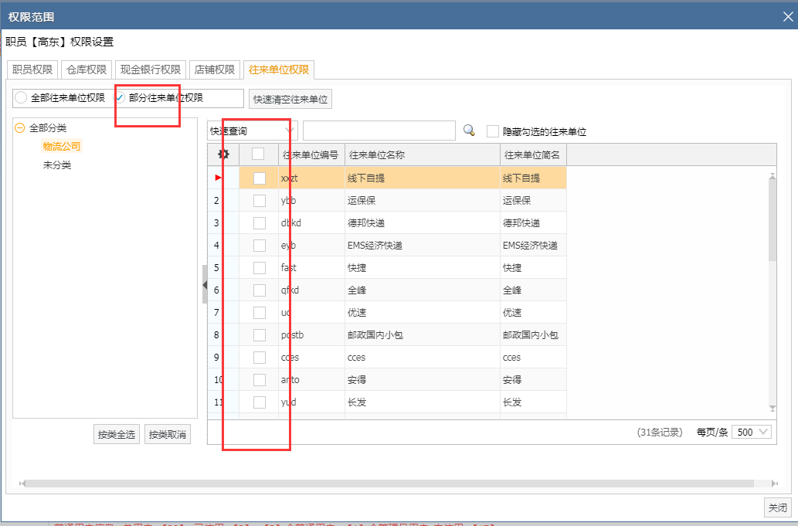
Task: Select 物流公司 in category tree
Action: point(62,147)
